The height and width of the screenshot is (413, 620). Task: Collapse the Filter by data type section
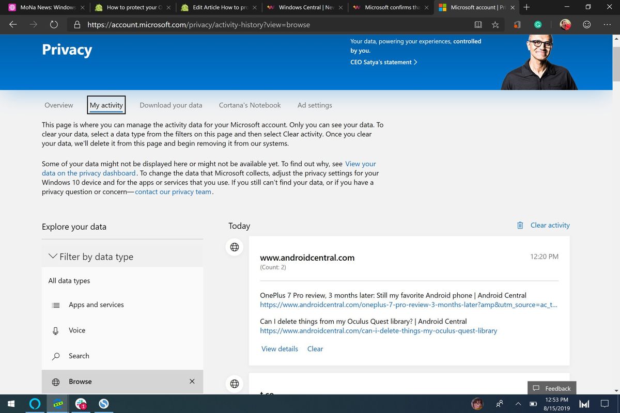coord(52,256)
